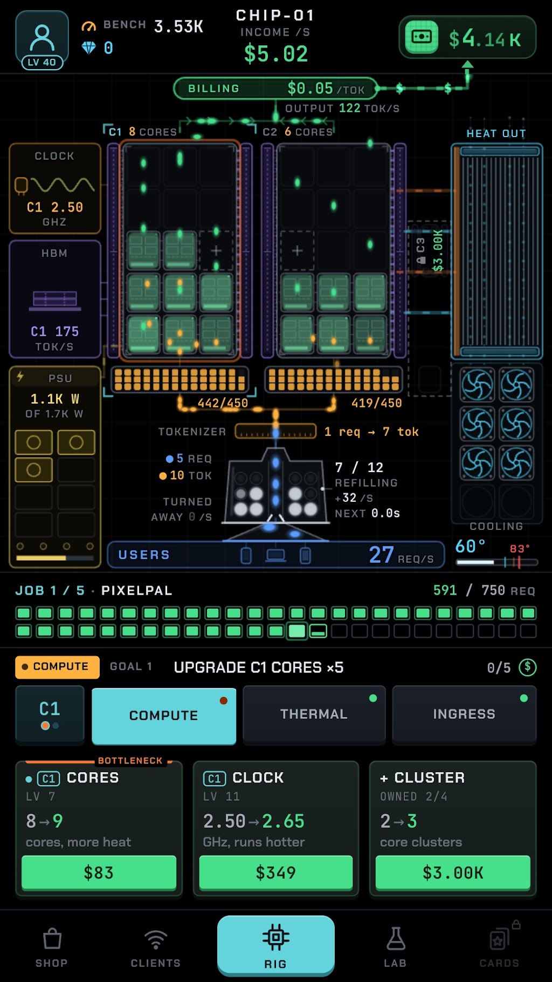Tap the lower-left active cooling fan

tap(477, 463)
